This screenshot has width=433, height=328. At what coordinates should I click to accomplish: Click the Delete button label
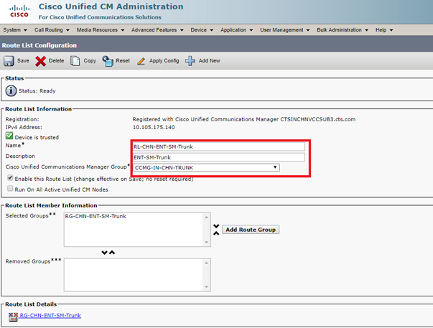pos(56,61)
